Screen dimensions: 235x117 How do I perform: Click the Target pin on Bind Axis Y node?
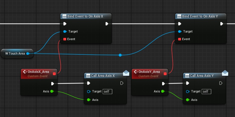pyautogui.click(x=180, y=31)
